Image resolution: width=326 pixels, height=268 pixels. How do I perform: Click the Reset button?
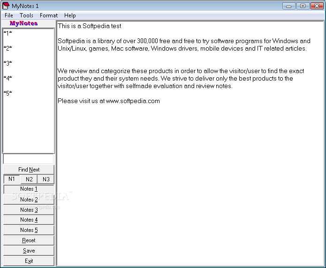click(x=29, y=240)
